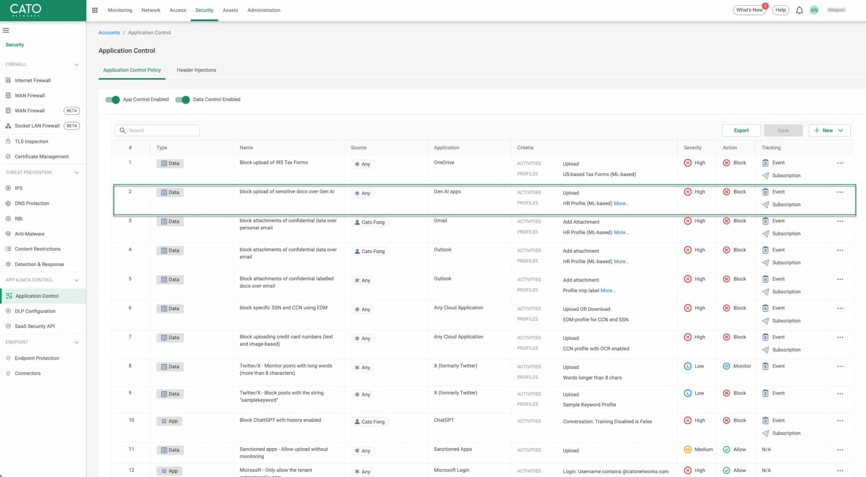The width and height of the screenshot is (866, 477).
Task: Click the Medium severity icon in rule 11
Action: coord(688,450)
